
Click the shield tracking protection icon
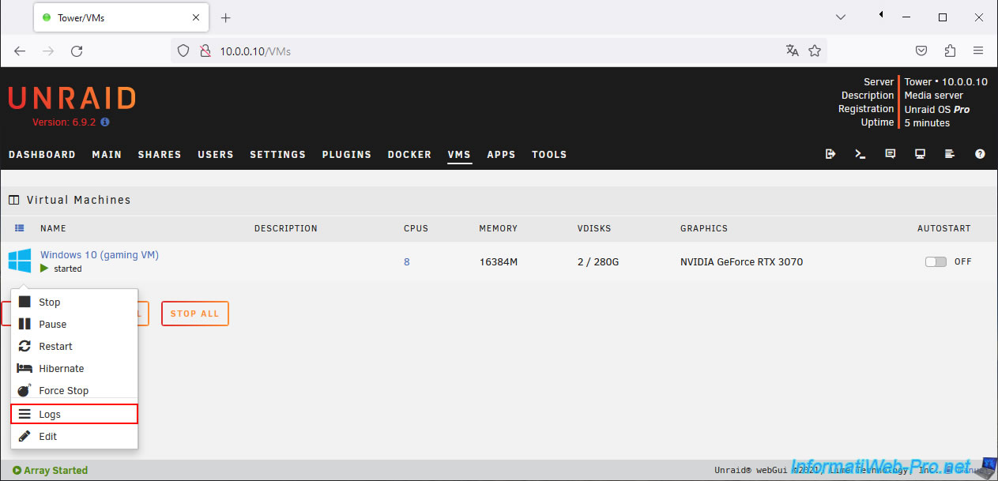pyautogui.click(x=183, y=51)
